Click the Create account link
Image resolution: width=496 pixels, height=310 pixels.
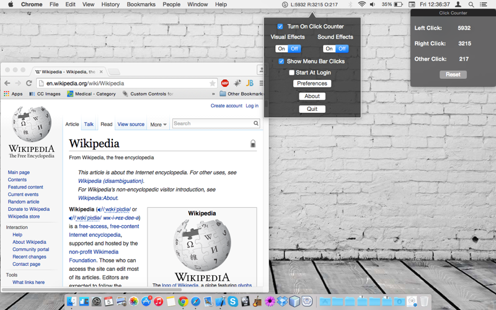(x=226, y=105)
